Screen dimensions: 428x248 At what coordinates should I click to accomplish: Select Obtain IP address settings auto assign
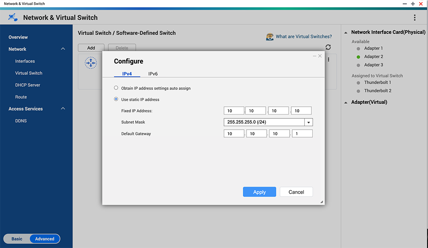[x=116, y=88]
